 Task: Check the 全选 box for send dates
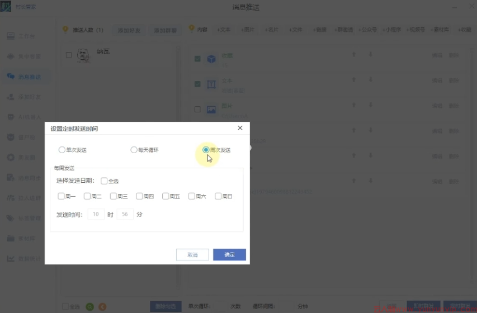pyautogui.click(x=105, y=181)
